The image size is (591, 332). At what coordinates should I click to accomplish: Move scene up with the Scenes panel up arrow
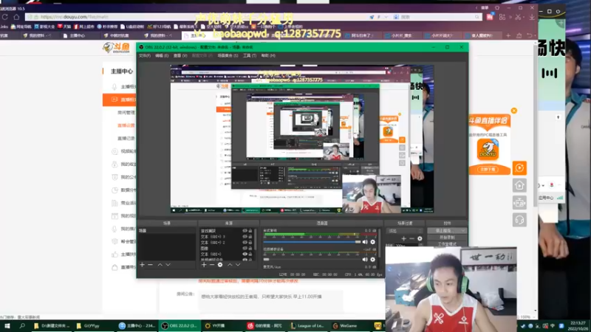click(160, 265)
